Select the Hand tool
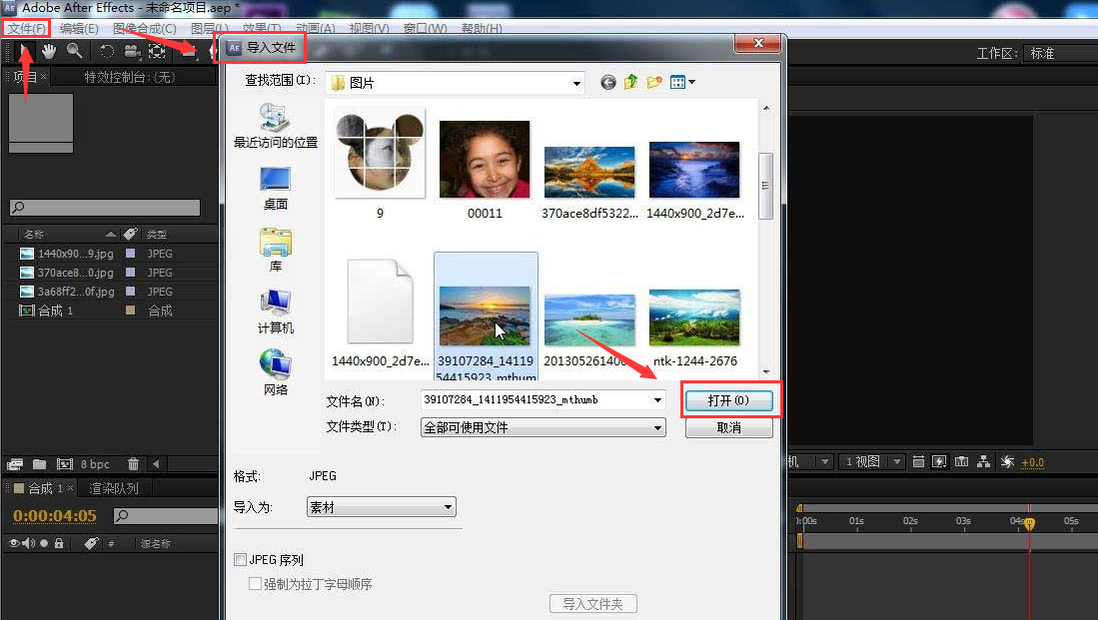The width and height of the screenshot is (1098, 620). (x=48, y=51)
